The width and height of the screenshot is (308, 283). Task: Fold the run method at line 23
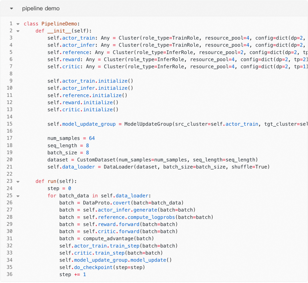click(18, 182)
